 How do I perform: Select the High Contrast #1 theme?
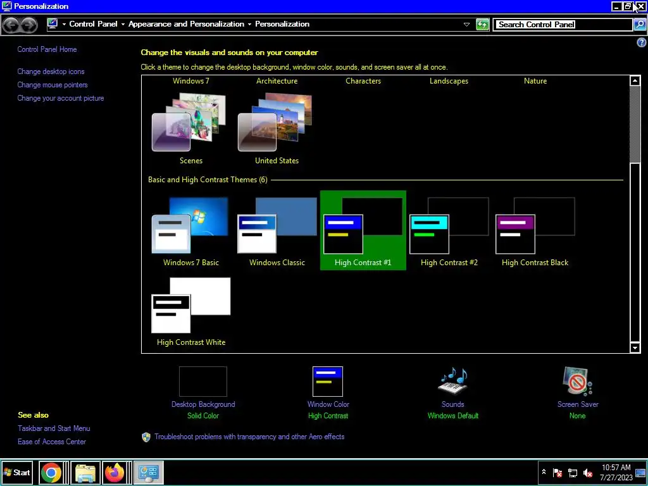click(363, 230)
